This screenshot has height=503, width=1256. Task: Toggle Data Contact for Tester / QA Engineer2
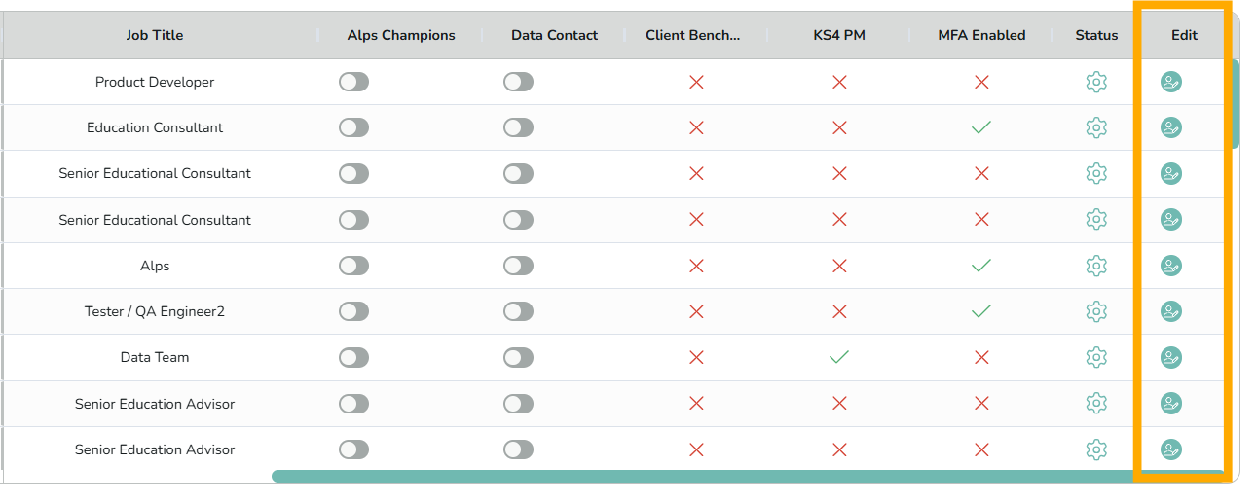click(x=519, y=311)
